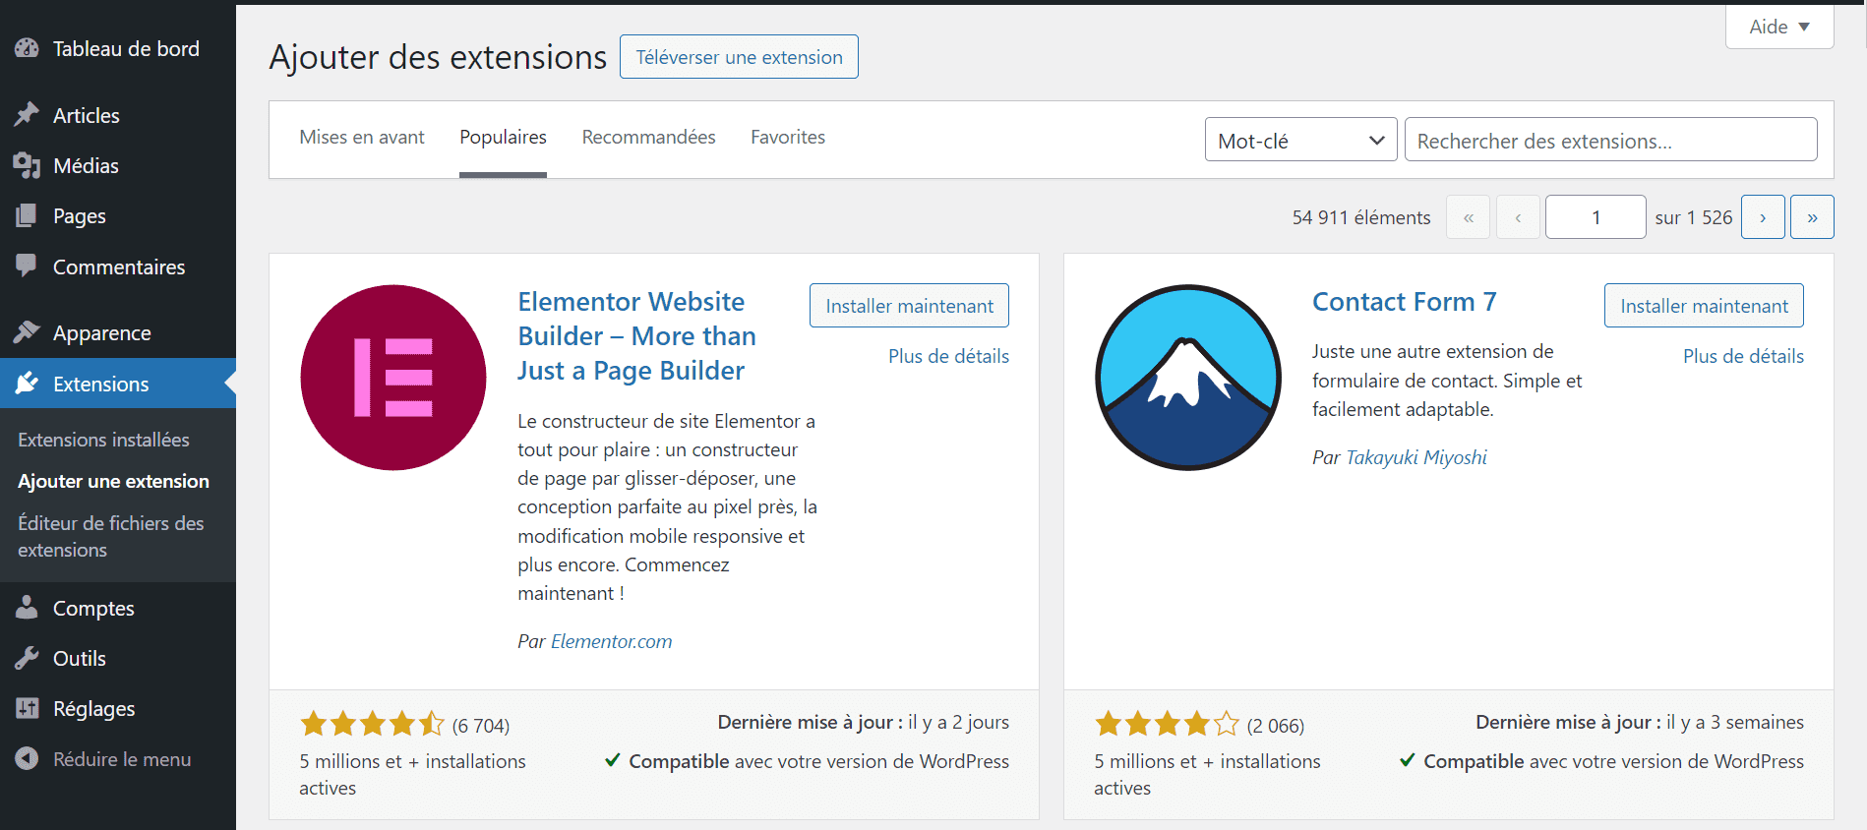Open the Comptes menu item

tap(118, 608)
